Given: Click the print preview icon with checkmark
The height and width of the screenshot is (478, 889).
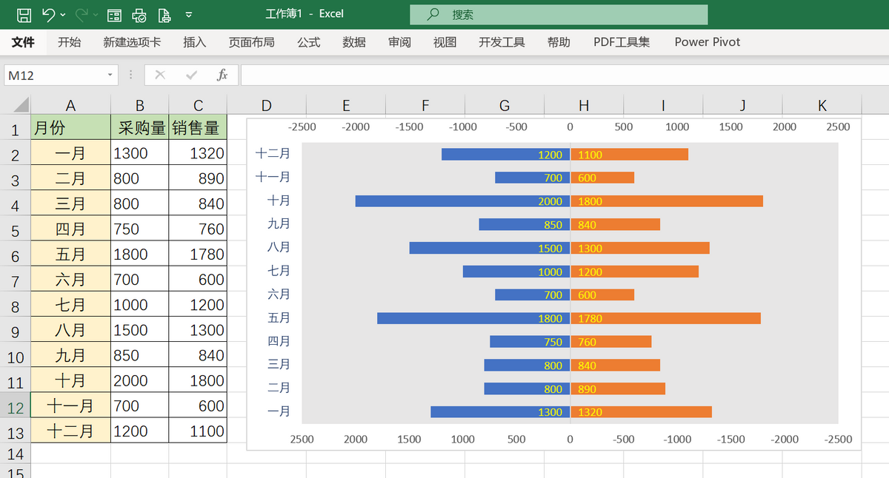Looking at the screenshot, I should pos(139,14).
